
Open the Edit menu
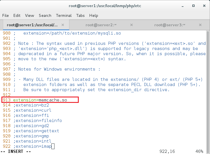point(17,15)
